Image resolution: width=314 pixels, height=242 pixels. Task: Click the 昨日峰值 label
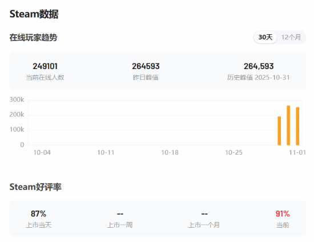point(146,78)
